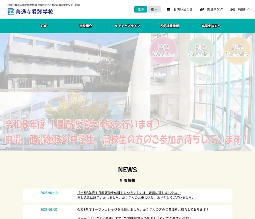Click the date 2026/05/21
This screenshot has height=219, width=255.
coord(49,210)
